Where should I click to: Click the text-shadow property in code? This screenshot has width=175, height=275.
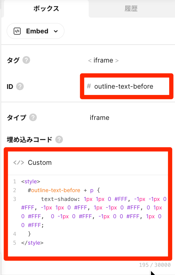coord(60,199)
